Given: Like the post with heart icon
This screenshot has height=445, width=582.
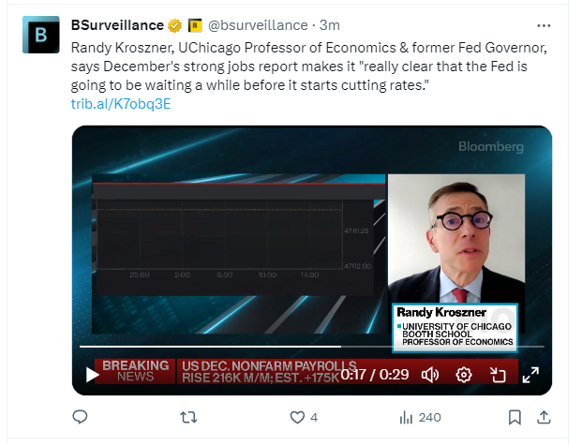Looking at the screenshot, I should 297,417.
